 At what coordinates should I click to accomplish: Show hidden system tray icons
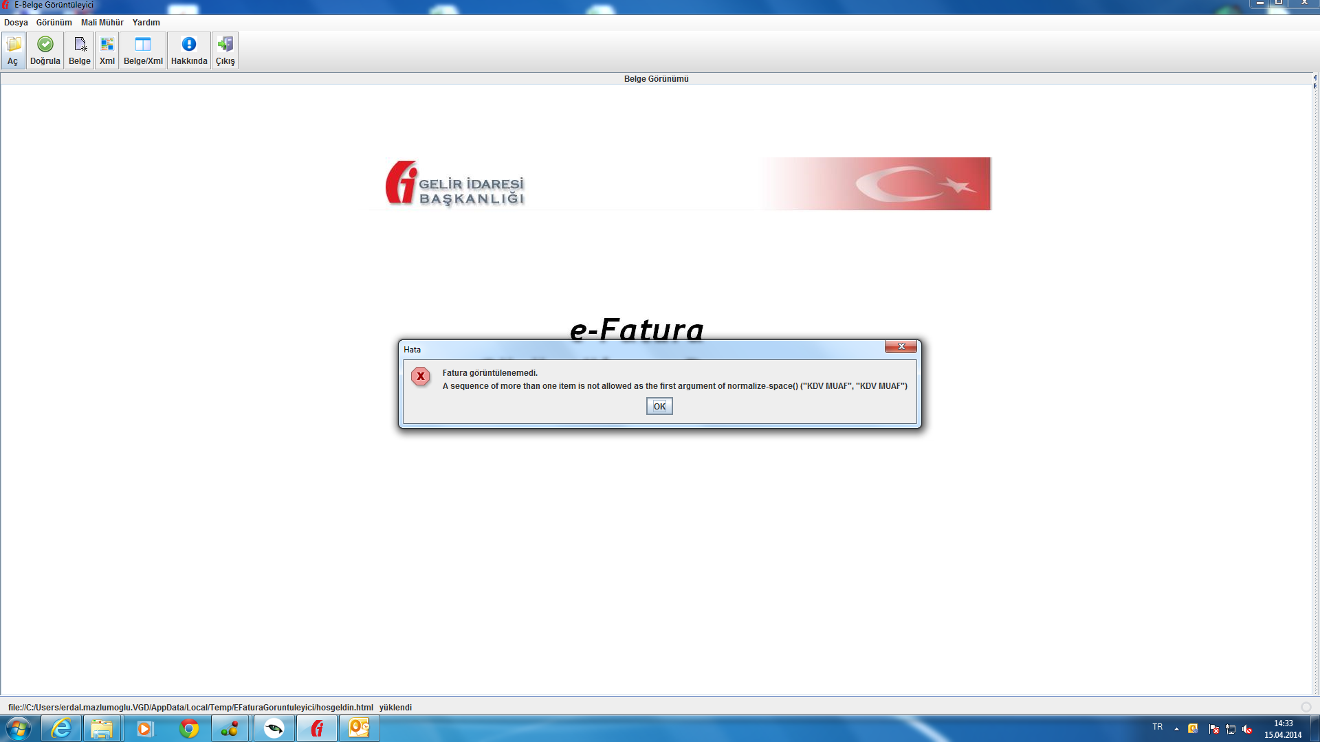click(x=1176, y=729)
